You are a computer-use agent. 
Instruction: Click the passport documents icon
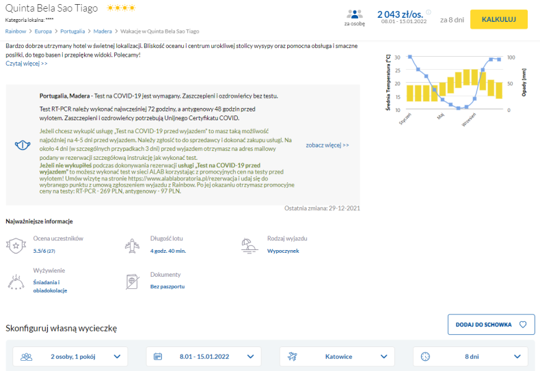tap(132, 282)
